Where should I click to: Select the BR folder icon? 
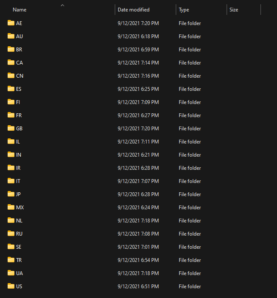coord(11,49)
